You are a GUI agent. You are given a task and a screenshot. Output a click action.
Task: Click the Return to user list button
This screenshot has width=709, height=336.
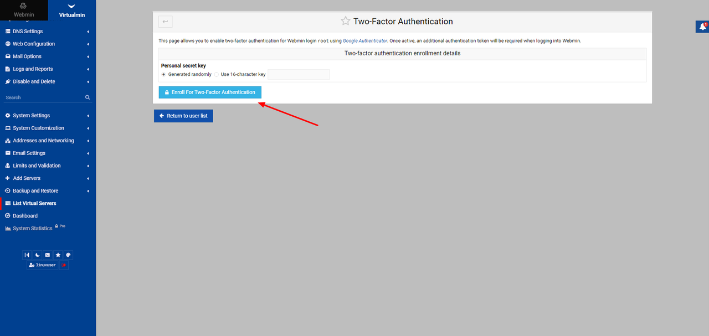click(183, 116)
